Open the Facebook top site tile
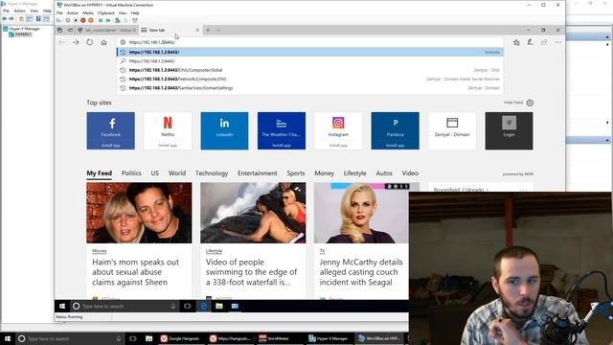This screenshot has width=613, height=345. click(111, 130)
